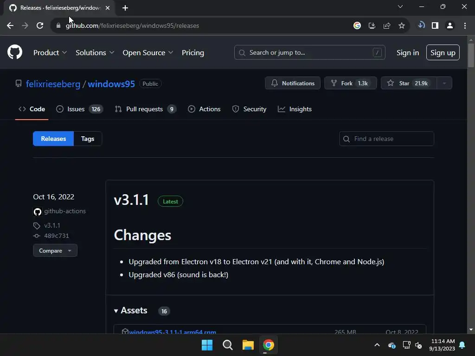This screenshot has height=356, width=475.
Task: Show hidden system tray icons
Action: (377, 345)
